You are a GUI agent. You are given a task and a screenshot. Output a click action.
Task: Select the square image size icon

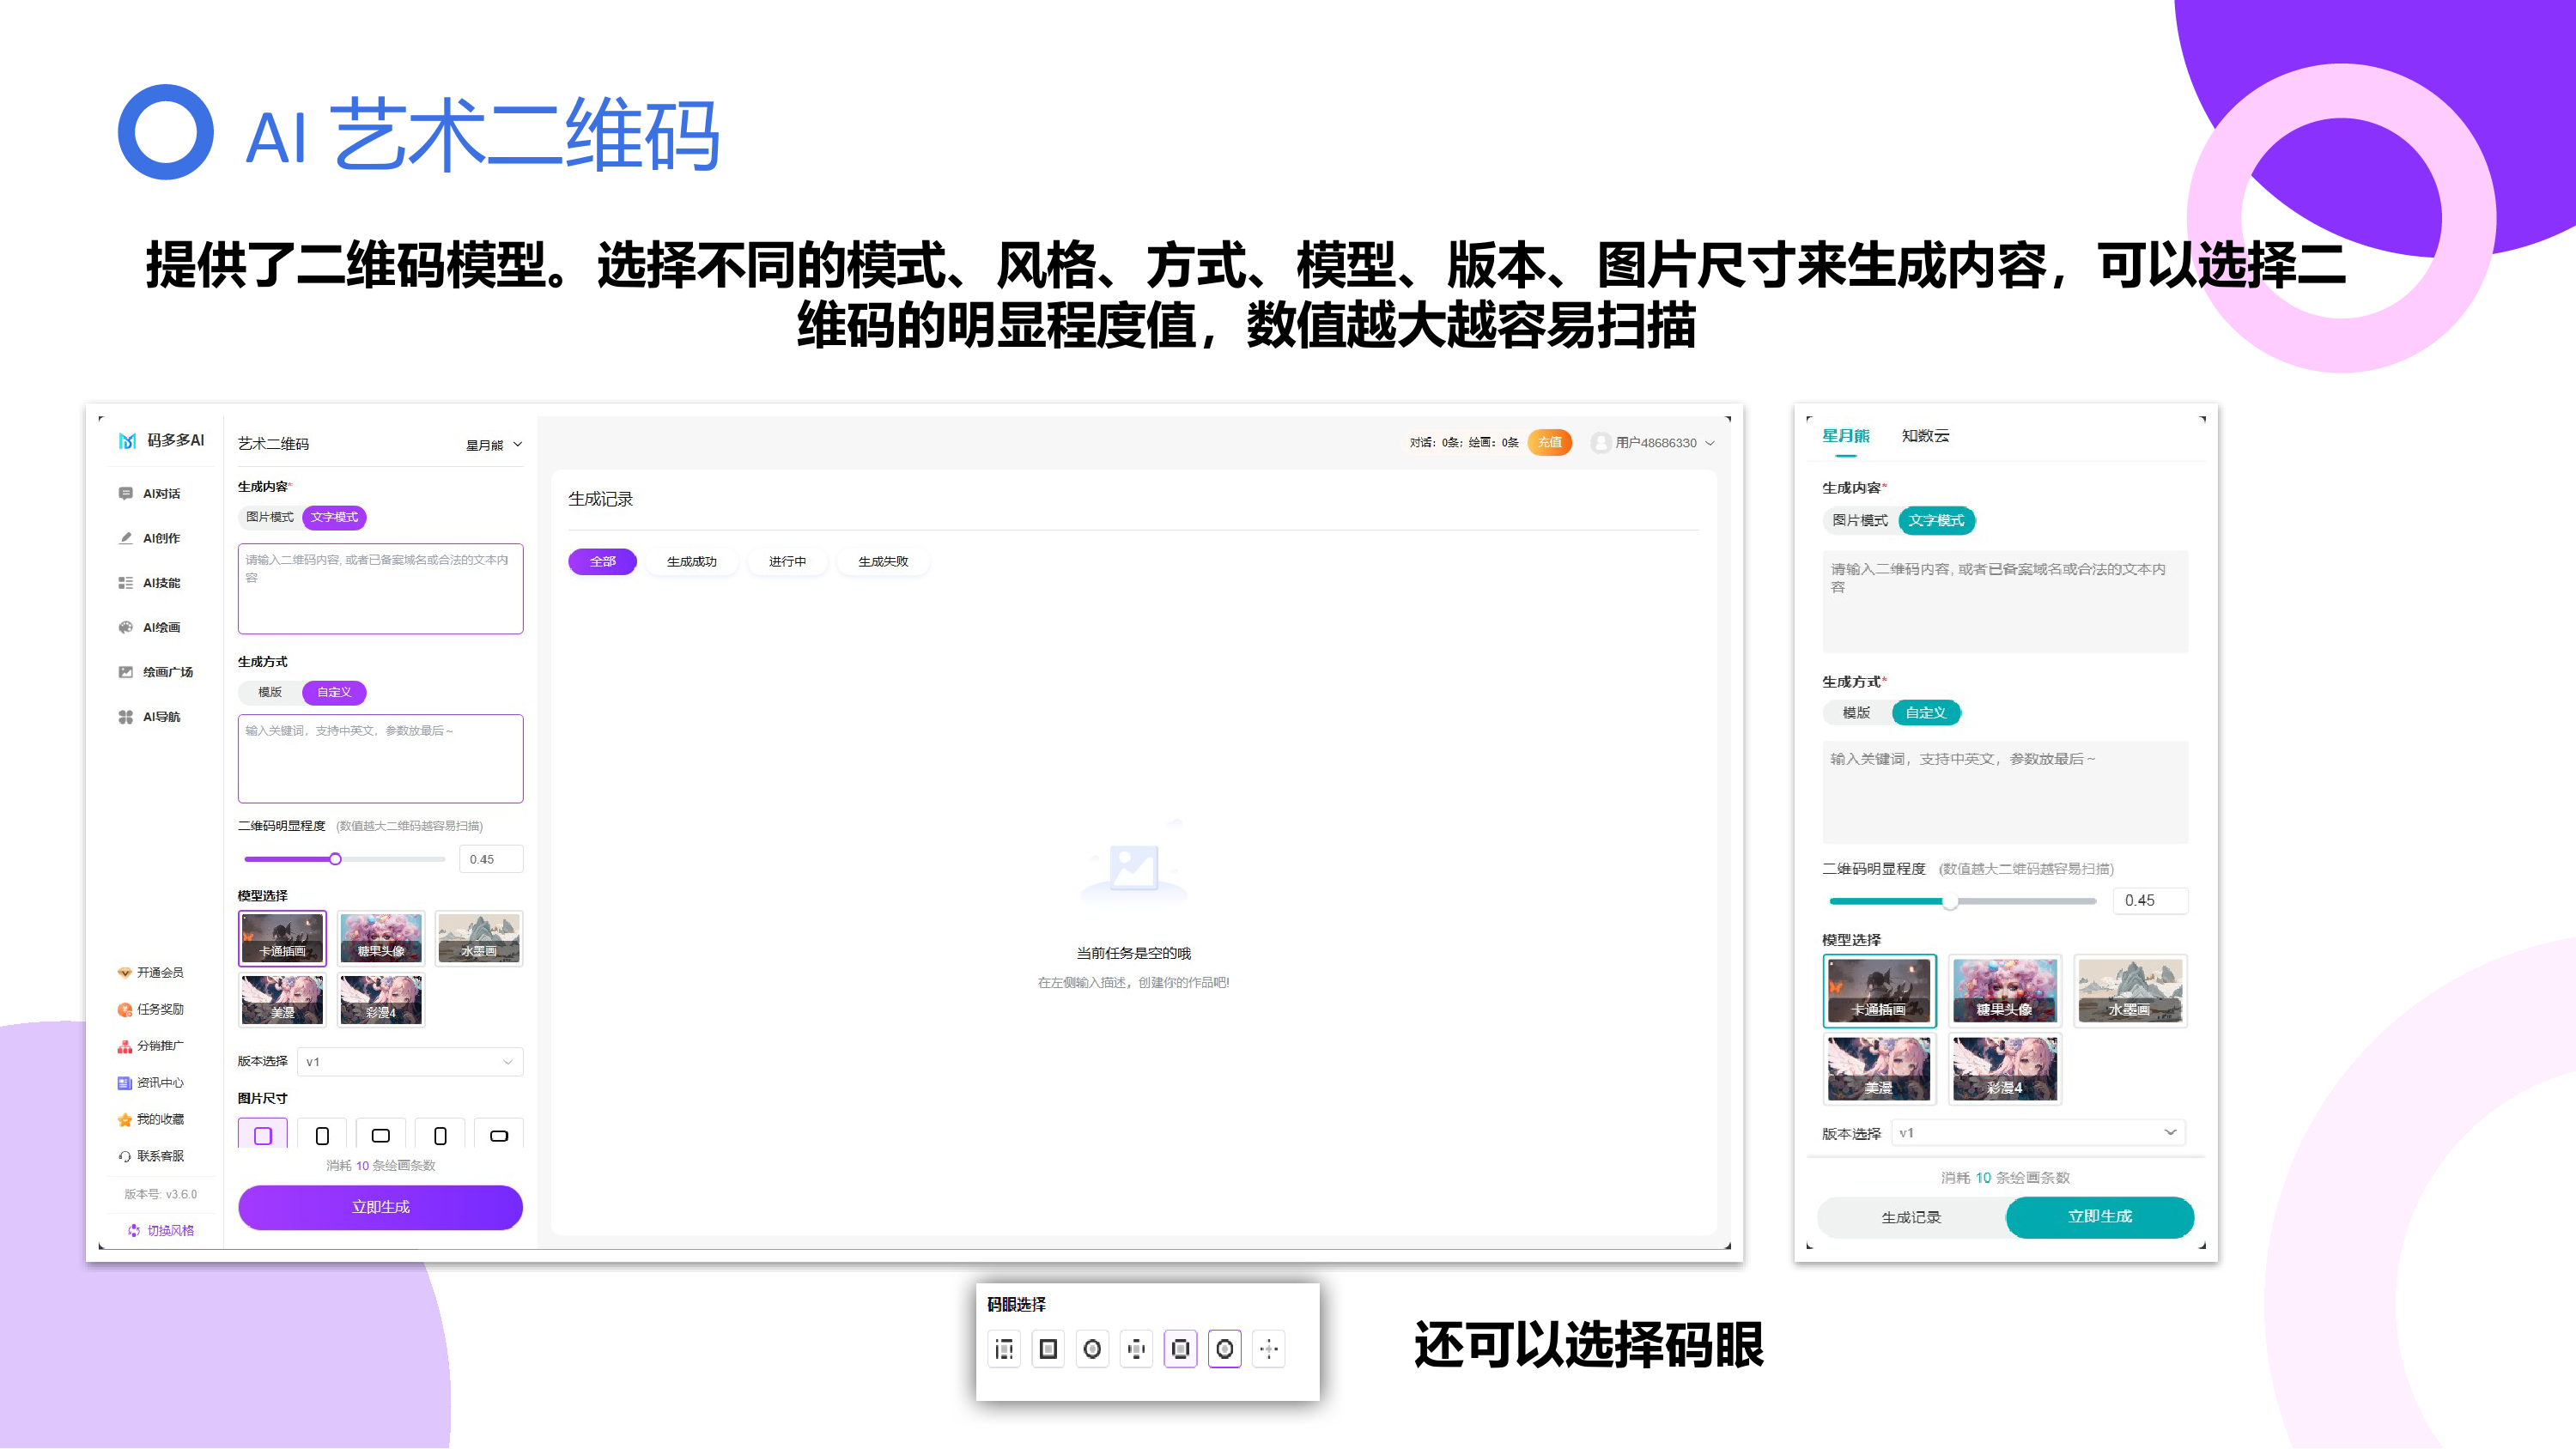pyautogui.click(x=263, y=1136)
